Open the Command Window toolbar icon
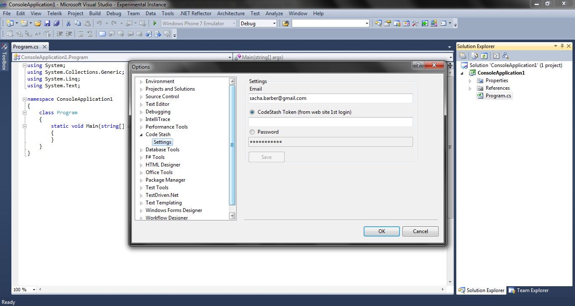575x306 pixels. tap(443, 23)
